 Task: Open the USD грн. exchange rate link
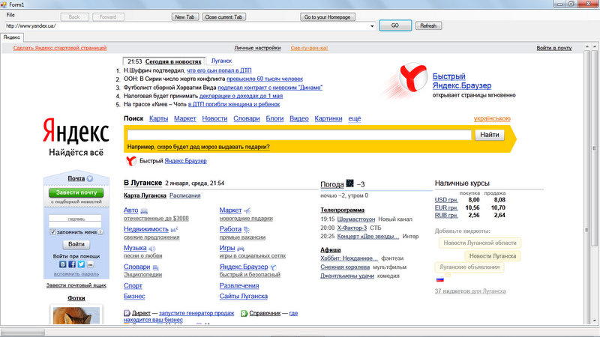[x=446, y=200]
